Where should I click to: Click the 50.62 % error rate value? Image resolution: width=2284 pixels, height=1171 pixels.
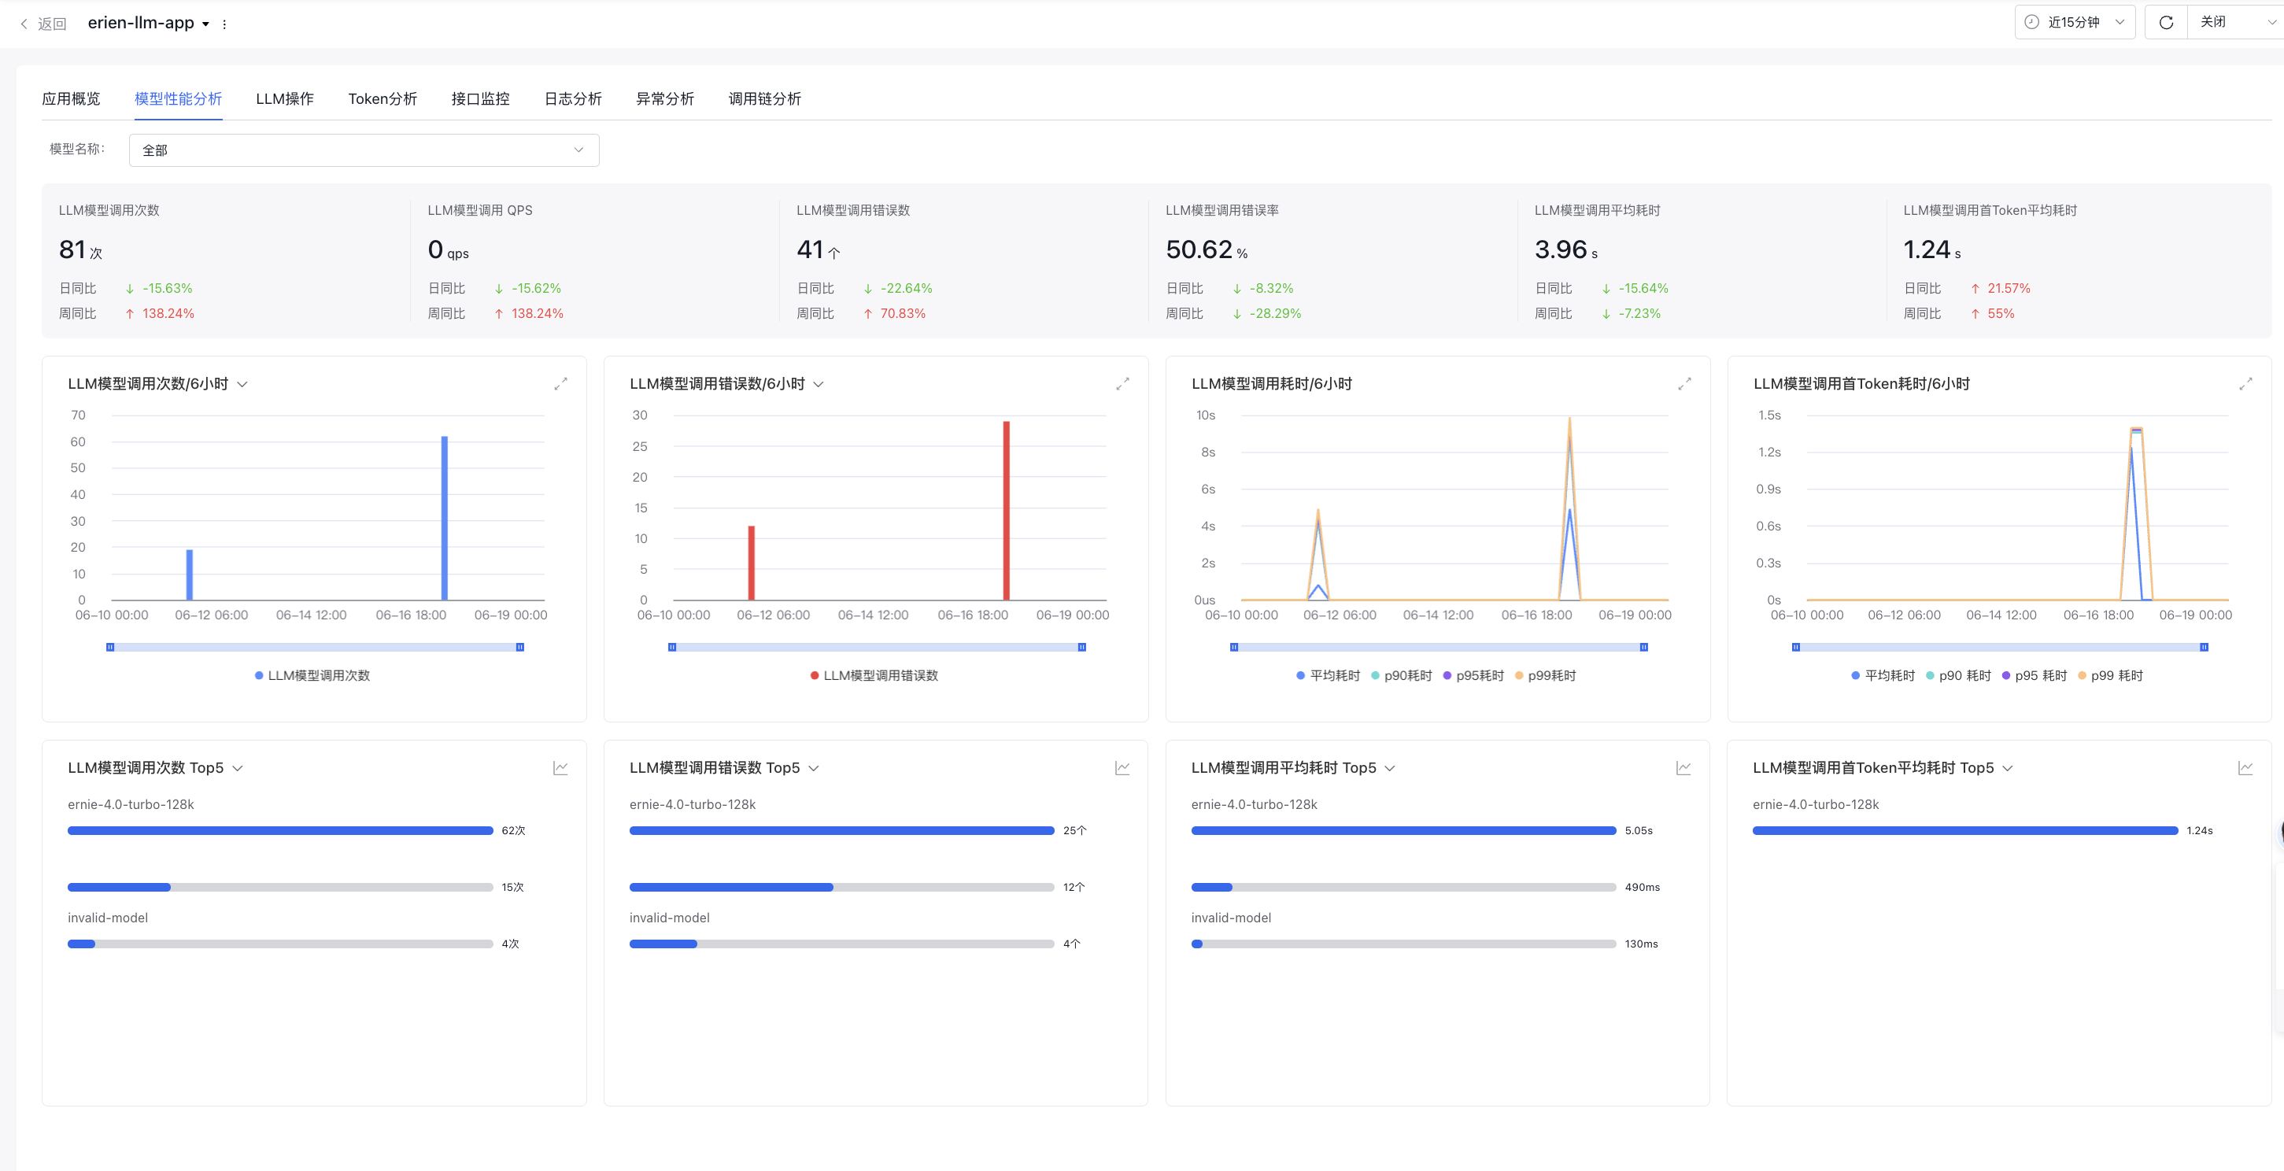tap(1207, 250)
